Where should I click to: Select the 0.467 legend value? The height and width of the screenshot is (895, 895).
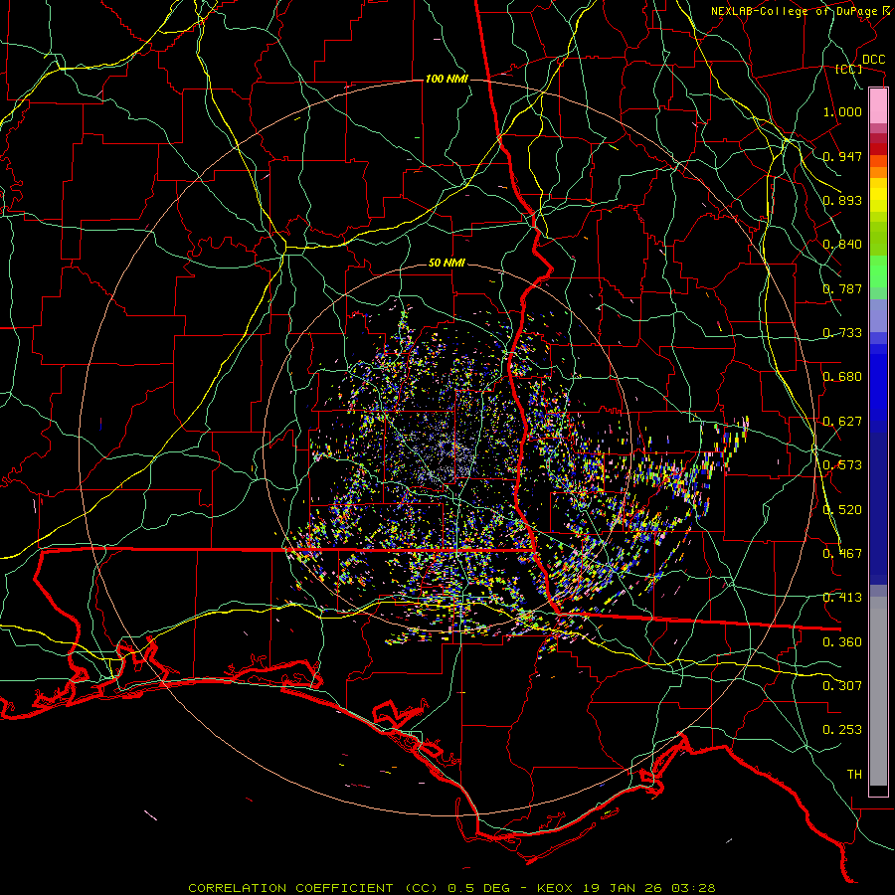point(842,554)
